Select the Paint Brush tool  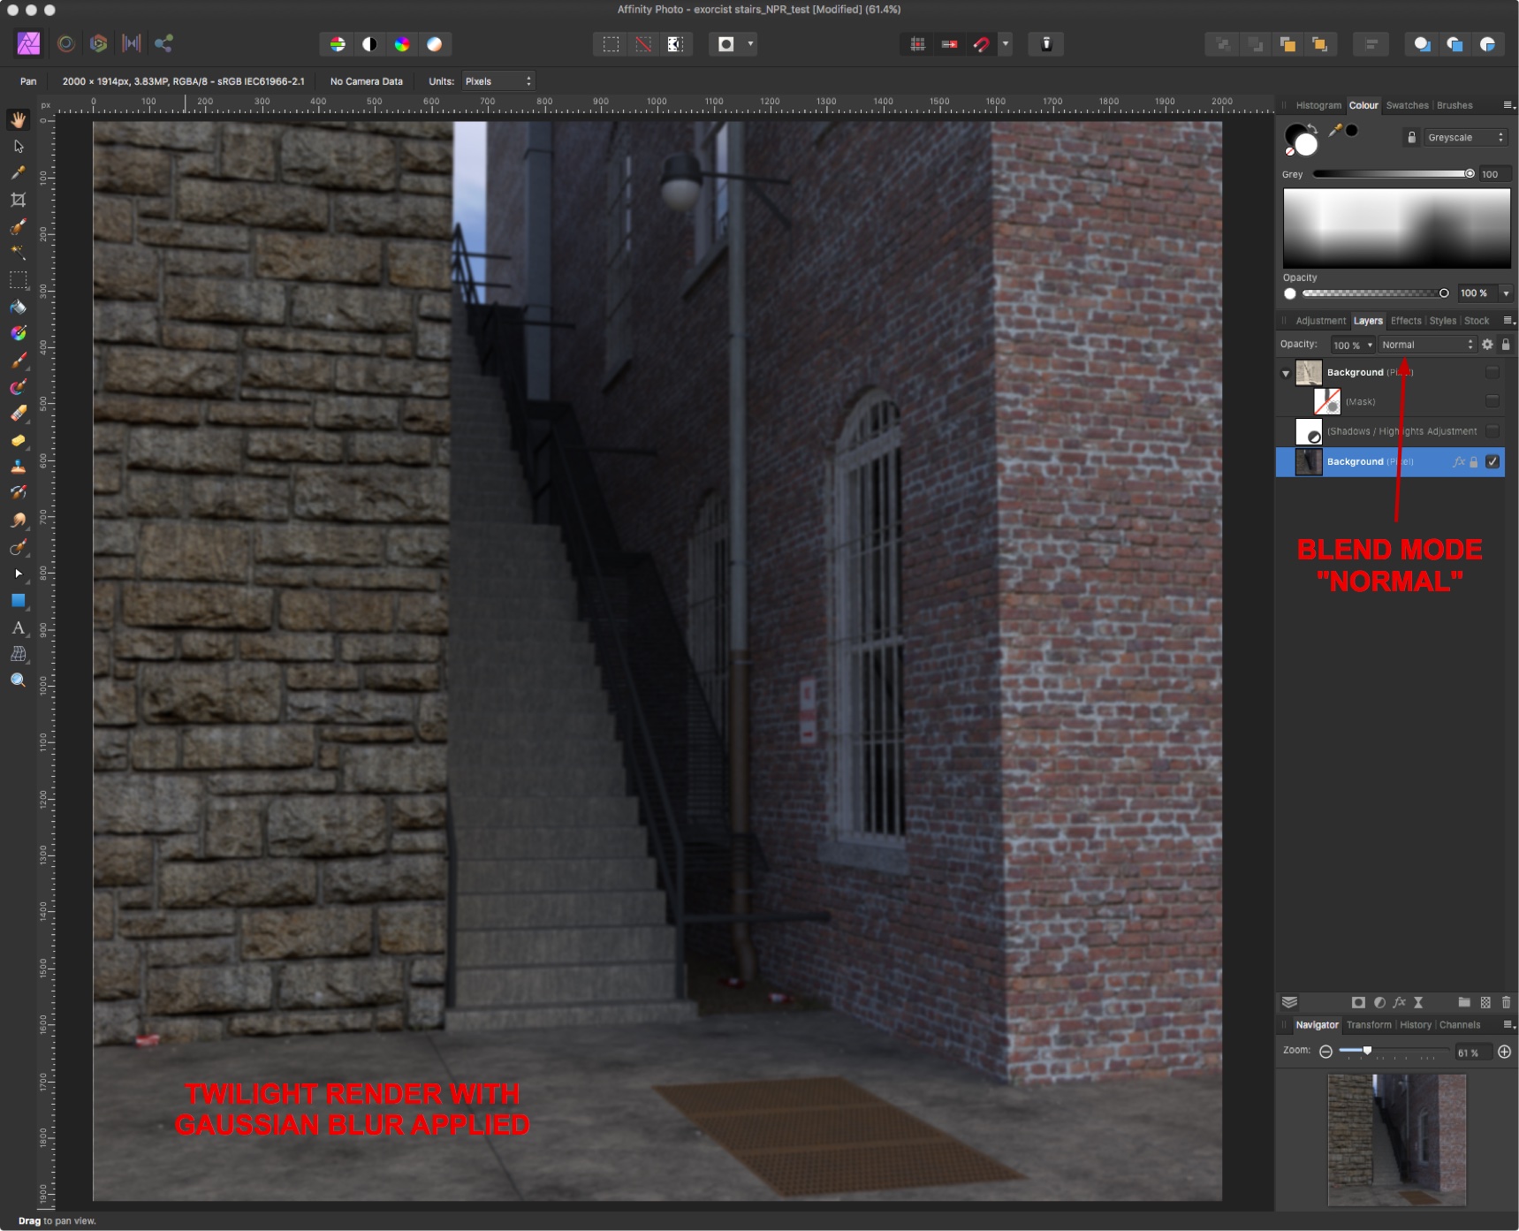[x=18, y=361]
